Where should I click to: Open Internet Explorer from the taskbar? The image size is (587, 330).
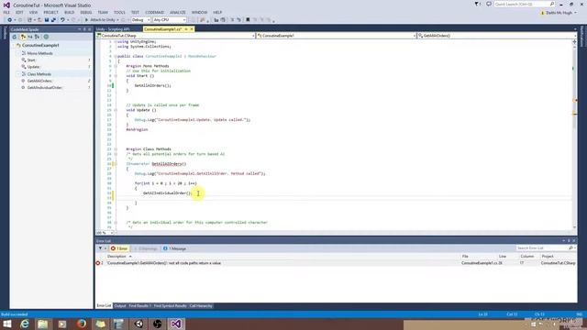point(25,324)
